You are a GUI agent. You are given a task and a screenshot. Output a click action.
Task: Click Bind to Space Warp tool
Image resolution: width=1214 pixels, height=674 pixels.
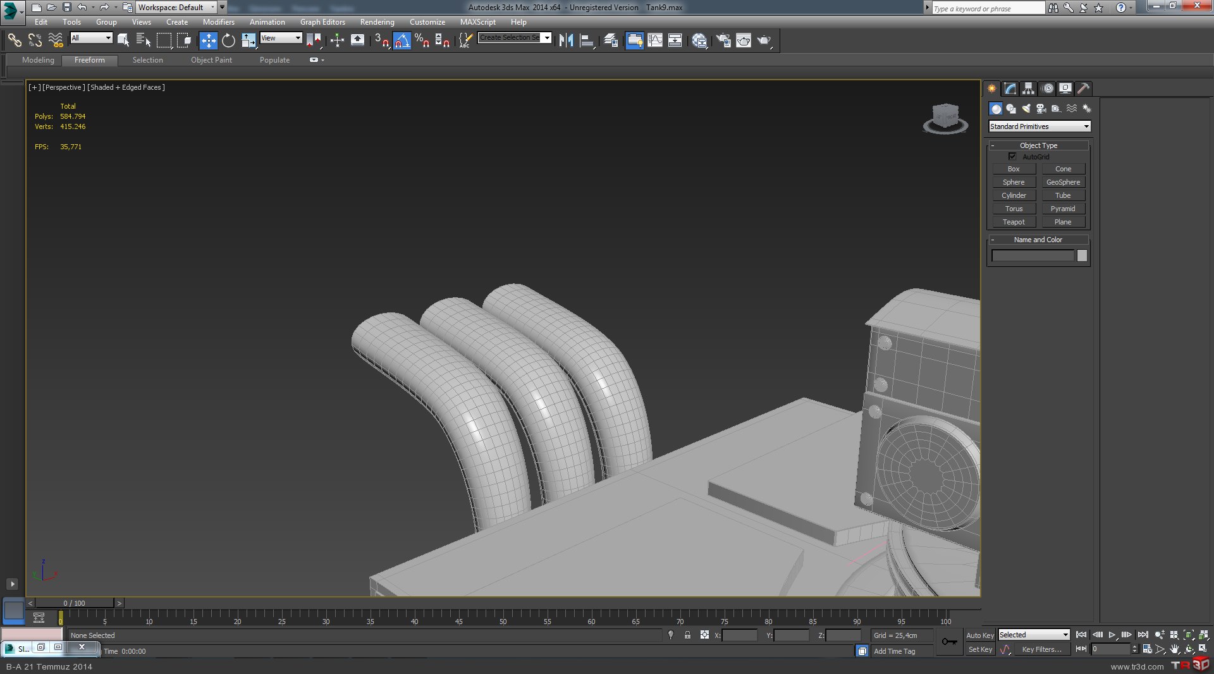coord(56,40)
